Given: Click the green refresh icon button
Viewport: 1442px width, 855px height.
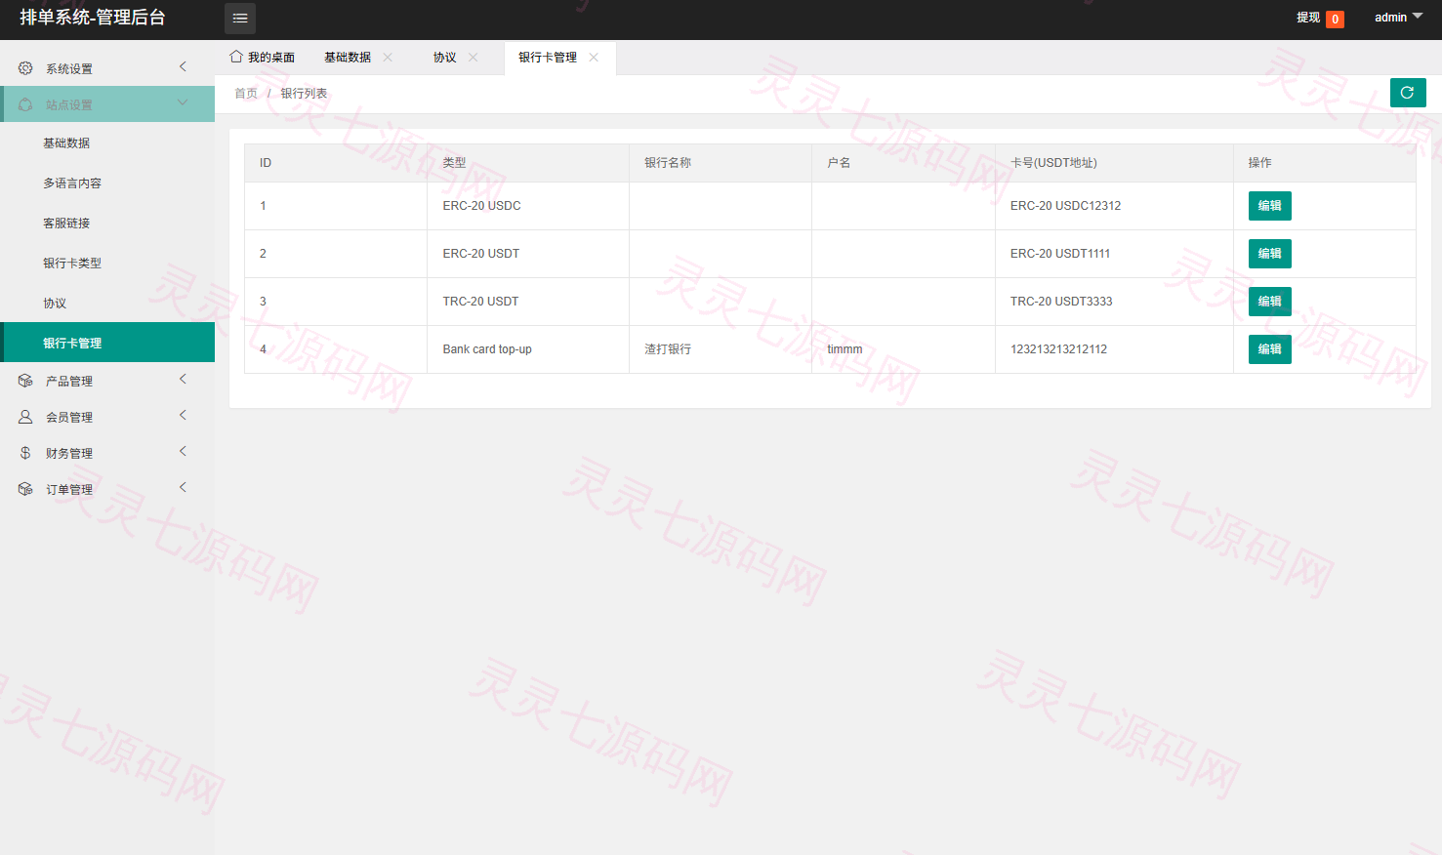Looking at the screenshot, I should pyautogui.click(x=1408, y=93).
